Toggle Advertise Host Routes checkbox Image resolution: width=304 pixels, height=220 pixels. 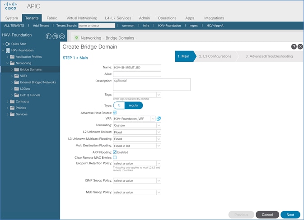pyautogui.click(x=115, y=113)
